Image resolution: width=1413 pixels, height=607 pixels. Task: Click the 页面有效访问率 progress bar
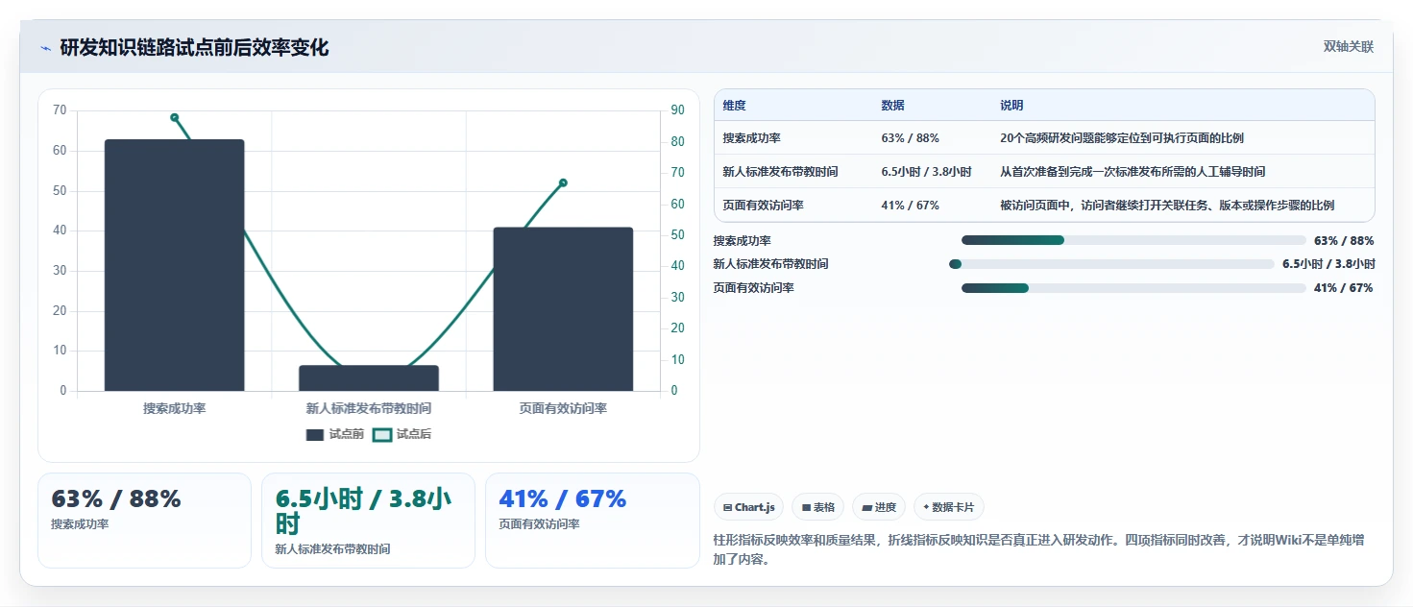[x=1133, y=288]
